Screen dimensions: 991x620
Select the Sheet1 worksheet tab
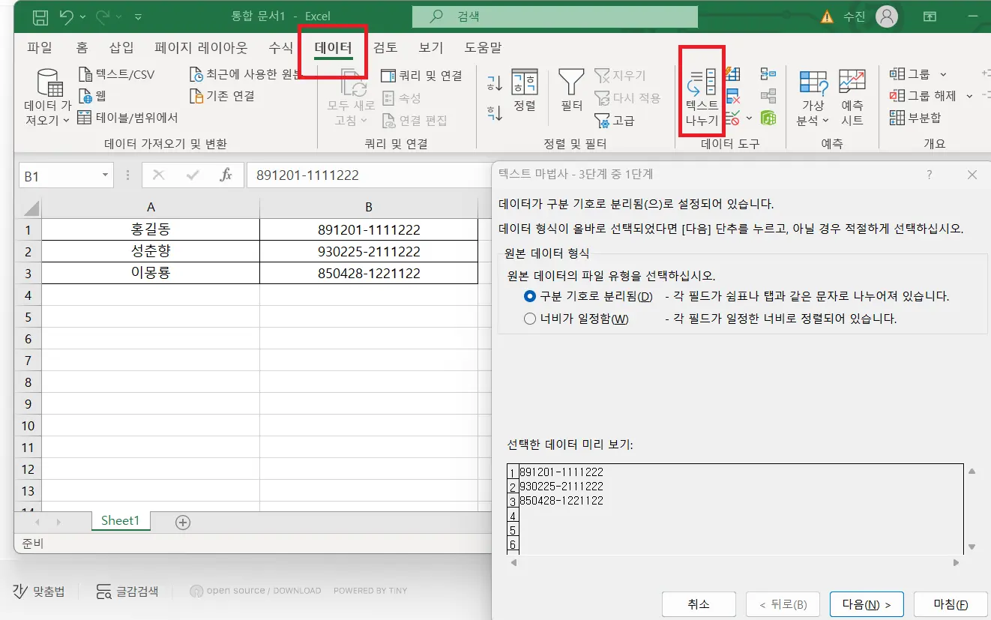(x=121, y=521)
